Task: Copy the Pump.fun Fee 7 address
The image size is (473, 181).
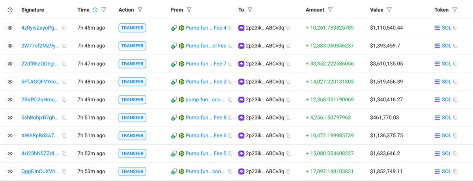Action: [230, 64]
